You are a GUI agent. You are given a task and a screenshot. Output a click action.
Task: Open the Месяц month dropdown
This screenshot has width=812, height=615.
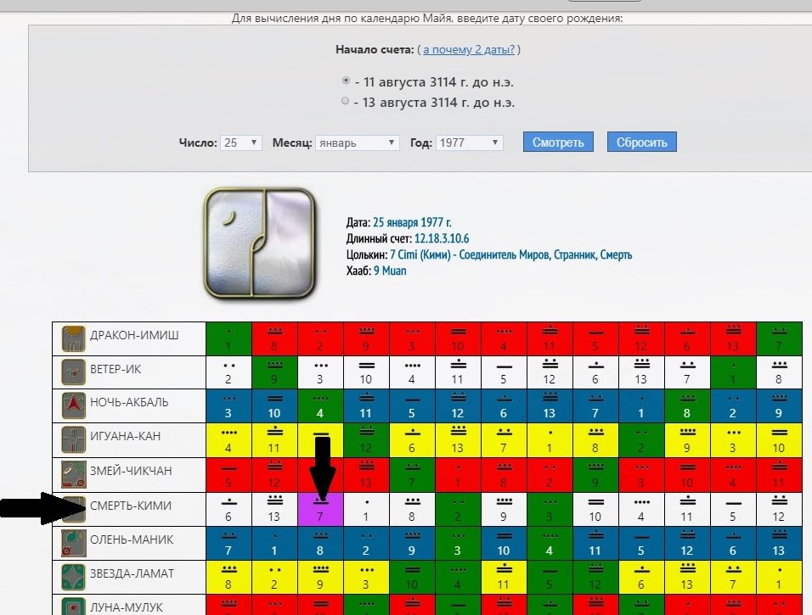point(357,143)
